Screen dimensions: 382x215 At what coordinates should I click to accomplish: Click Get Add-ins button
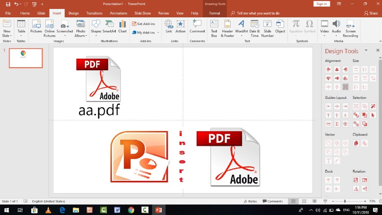144,24
